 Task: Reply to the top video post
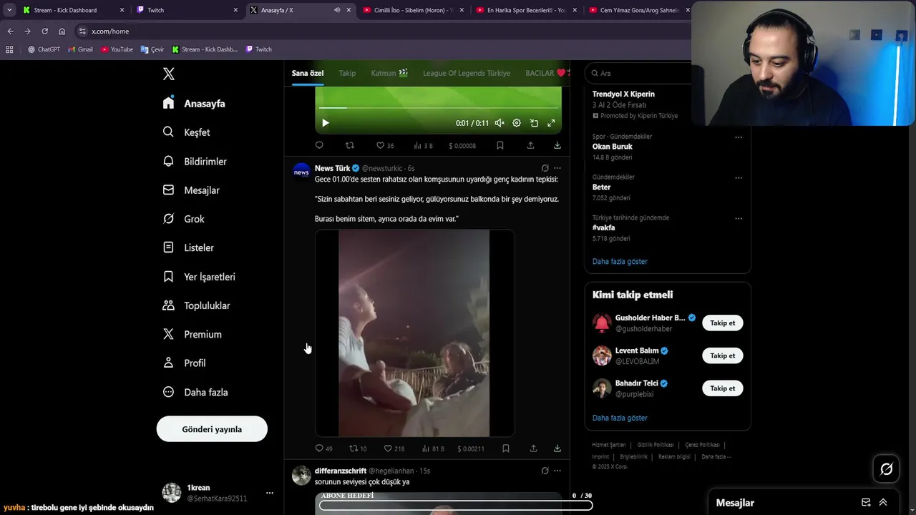319,145
